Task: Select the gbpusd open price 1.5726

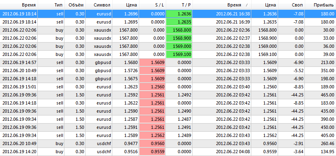Action: (131, 71)
